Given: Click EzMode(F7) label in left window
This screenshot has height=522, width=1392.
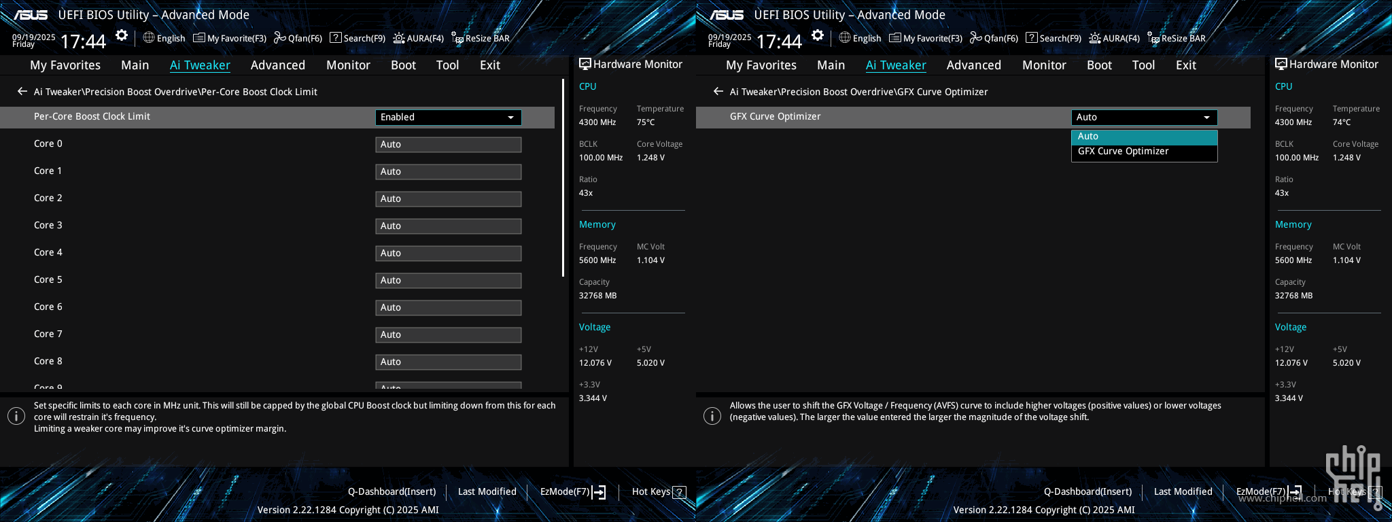Looking at the screenshot, I should [x=565, y=491].
